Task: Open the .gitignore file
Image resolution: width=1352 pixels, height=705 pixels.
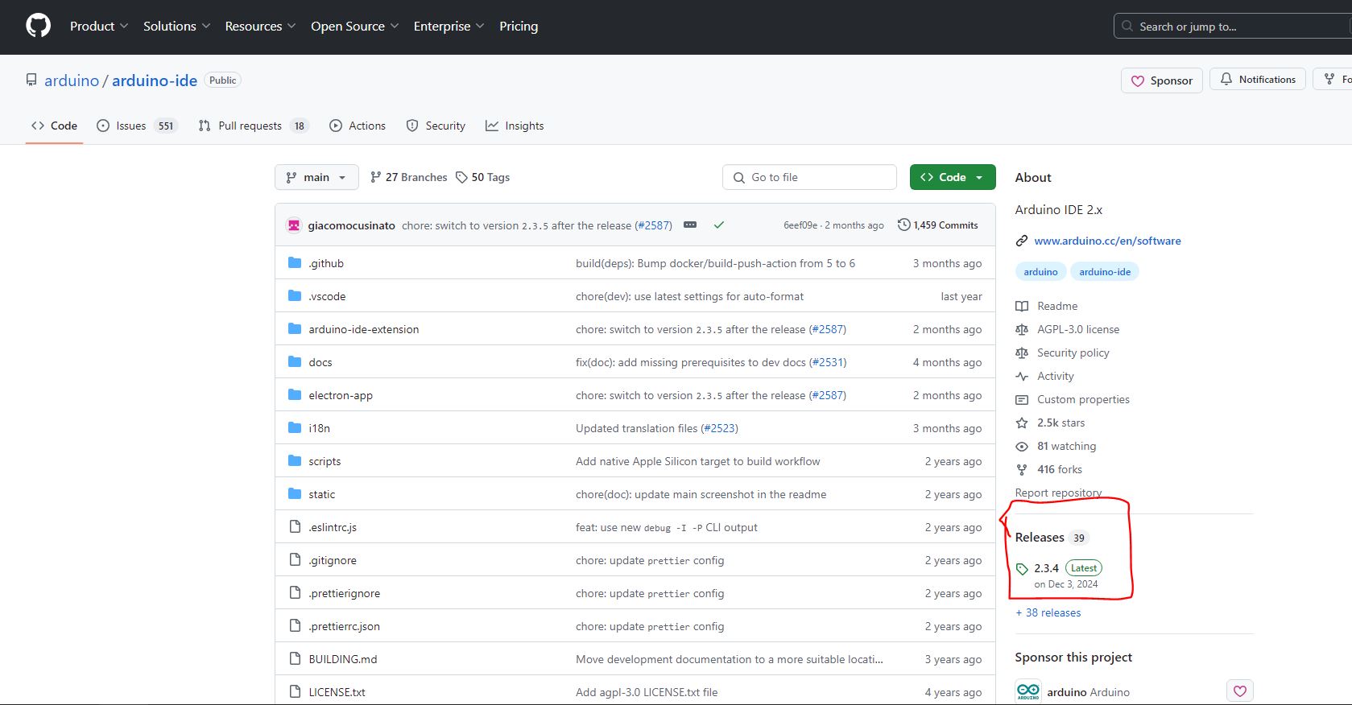Action: pos(333,560)
